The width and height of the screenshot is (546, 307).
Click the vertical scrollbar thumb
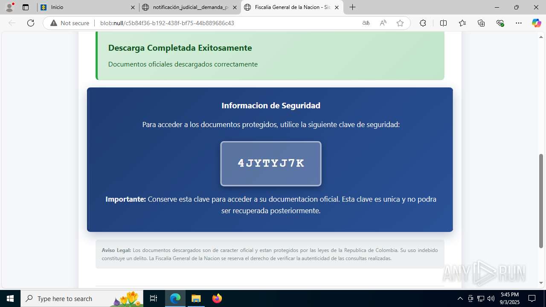[x=541, y=201]
